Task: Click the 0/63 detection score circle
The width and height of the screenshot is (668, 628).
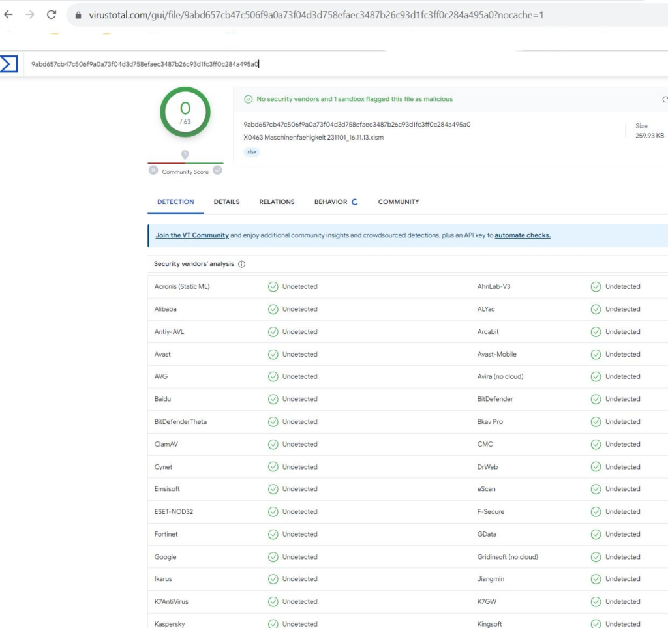Action: tap(185, 112)
